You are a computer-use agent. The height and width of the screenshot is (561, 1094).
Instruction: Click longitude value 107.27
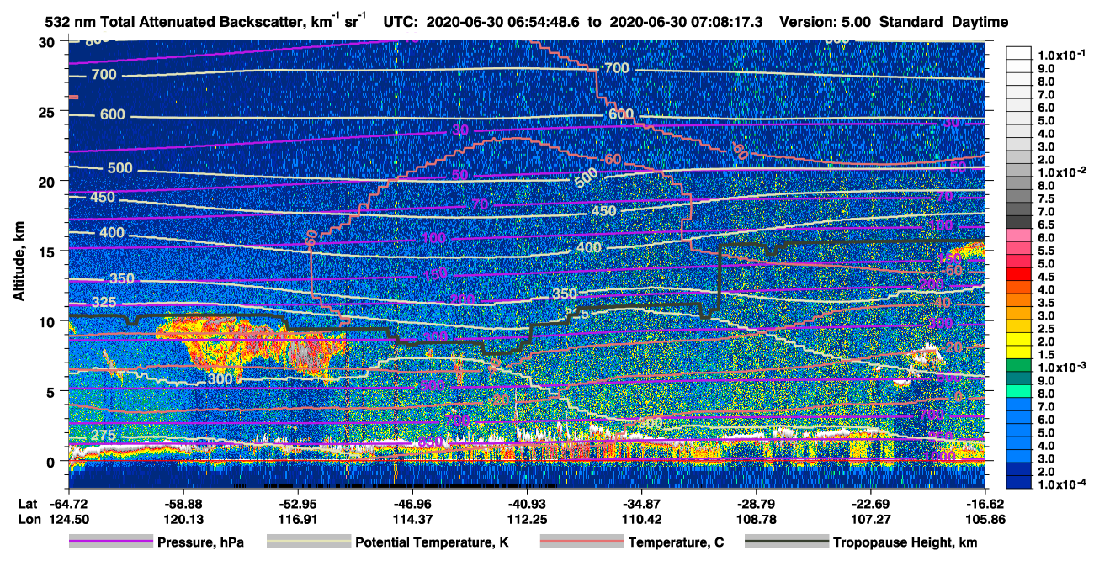coord(873,520)
